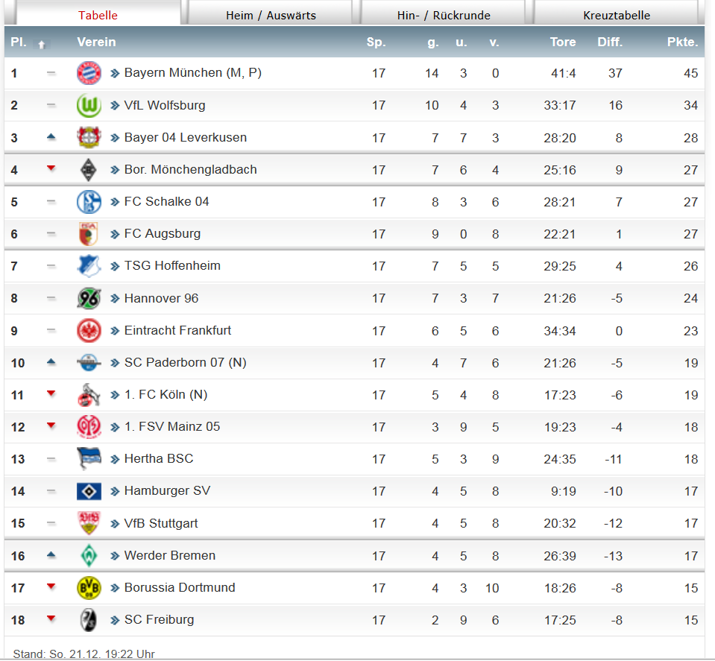This screenshot has height=661, width=715.
Task: Click the 1. FC Köln crest
Action: click(89, 395)
